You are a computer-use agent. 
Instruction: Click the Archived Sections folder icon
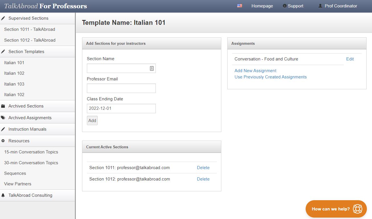pos(3,106)
